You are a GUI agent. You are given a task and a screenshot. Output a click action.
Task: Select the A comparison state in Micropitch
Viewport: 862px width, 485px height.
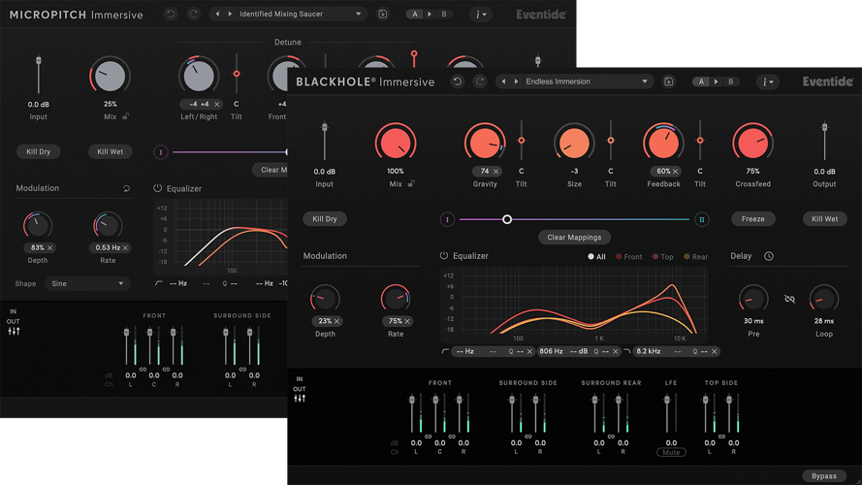click(415, 15)
